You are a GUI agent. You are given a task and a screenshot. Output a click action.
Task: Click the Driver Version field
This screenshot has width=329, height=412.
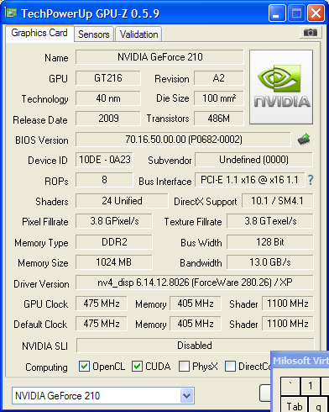tap(195, 283)
